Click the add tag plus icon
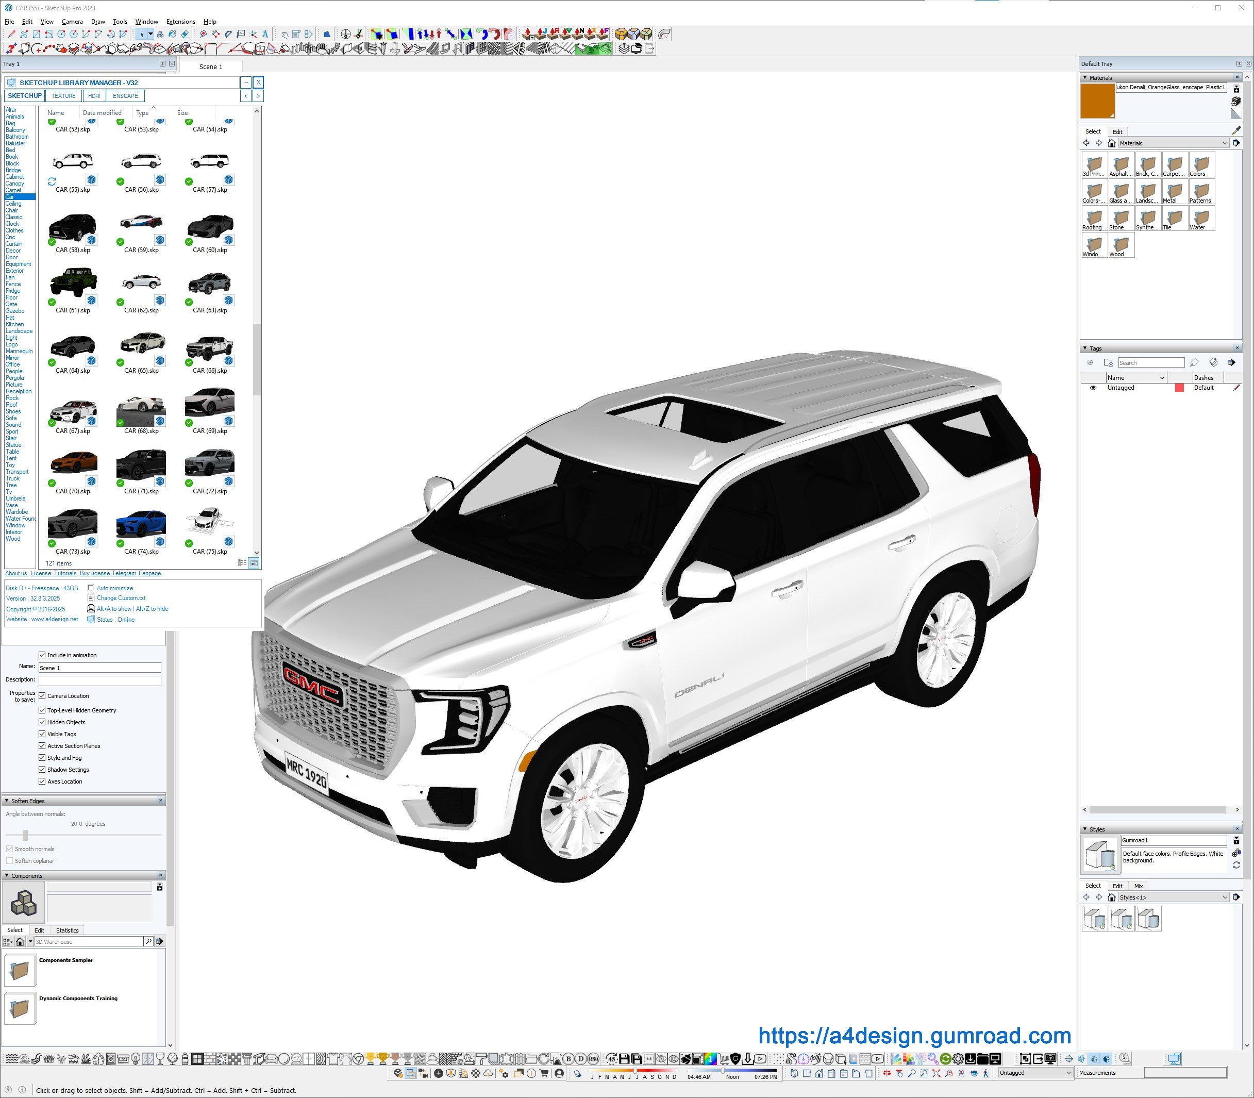The image size is (1254, 1098). pos(1090,363)
